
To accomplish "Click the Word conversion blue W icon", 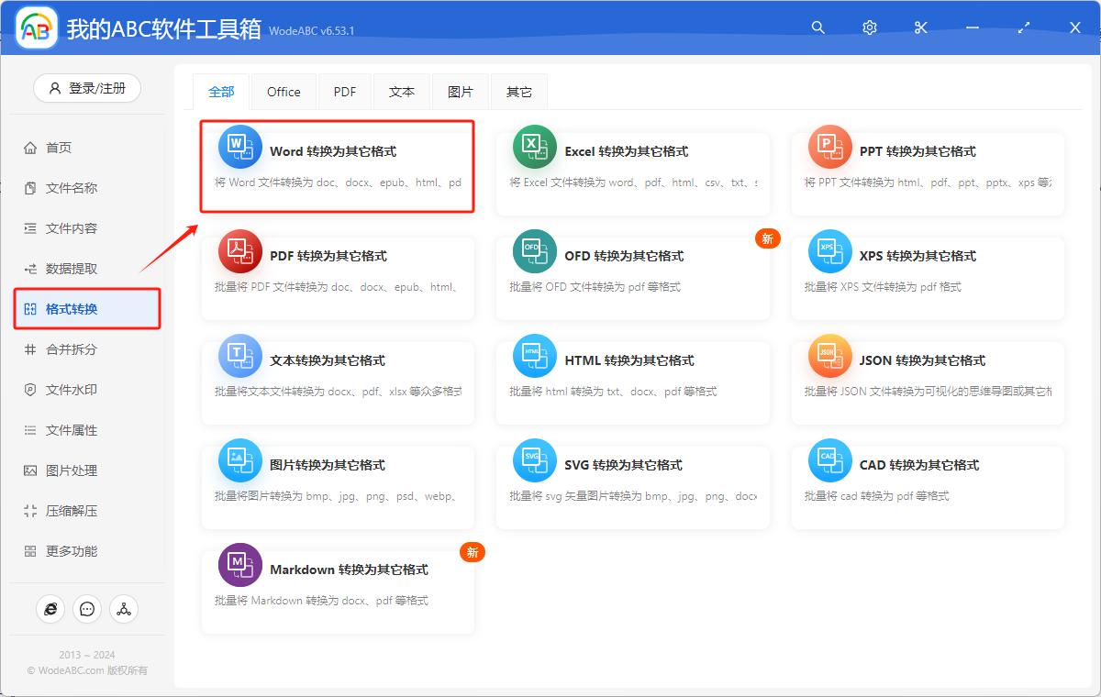I will pos(239,146).
